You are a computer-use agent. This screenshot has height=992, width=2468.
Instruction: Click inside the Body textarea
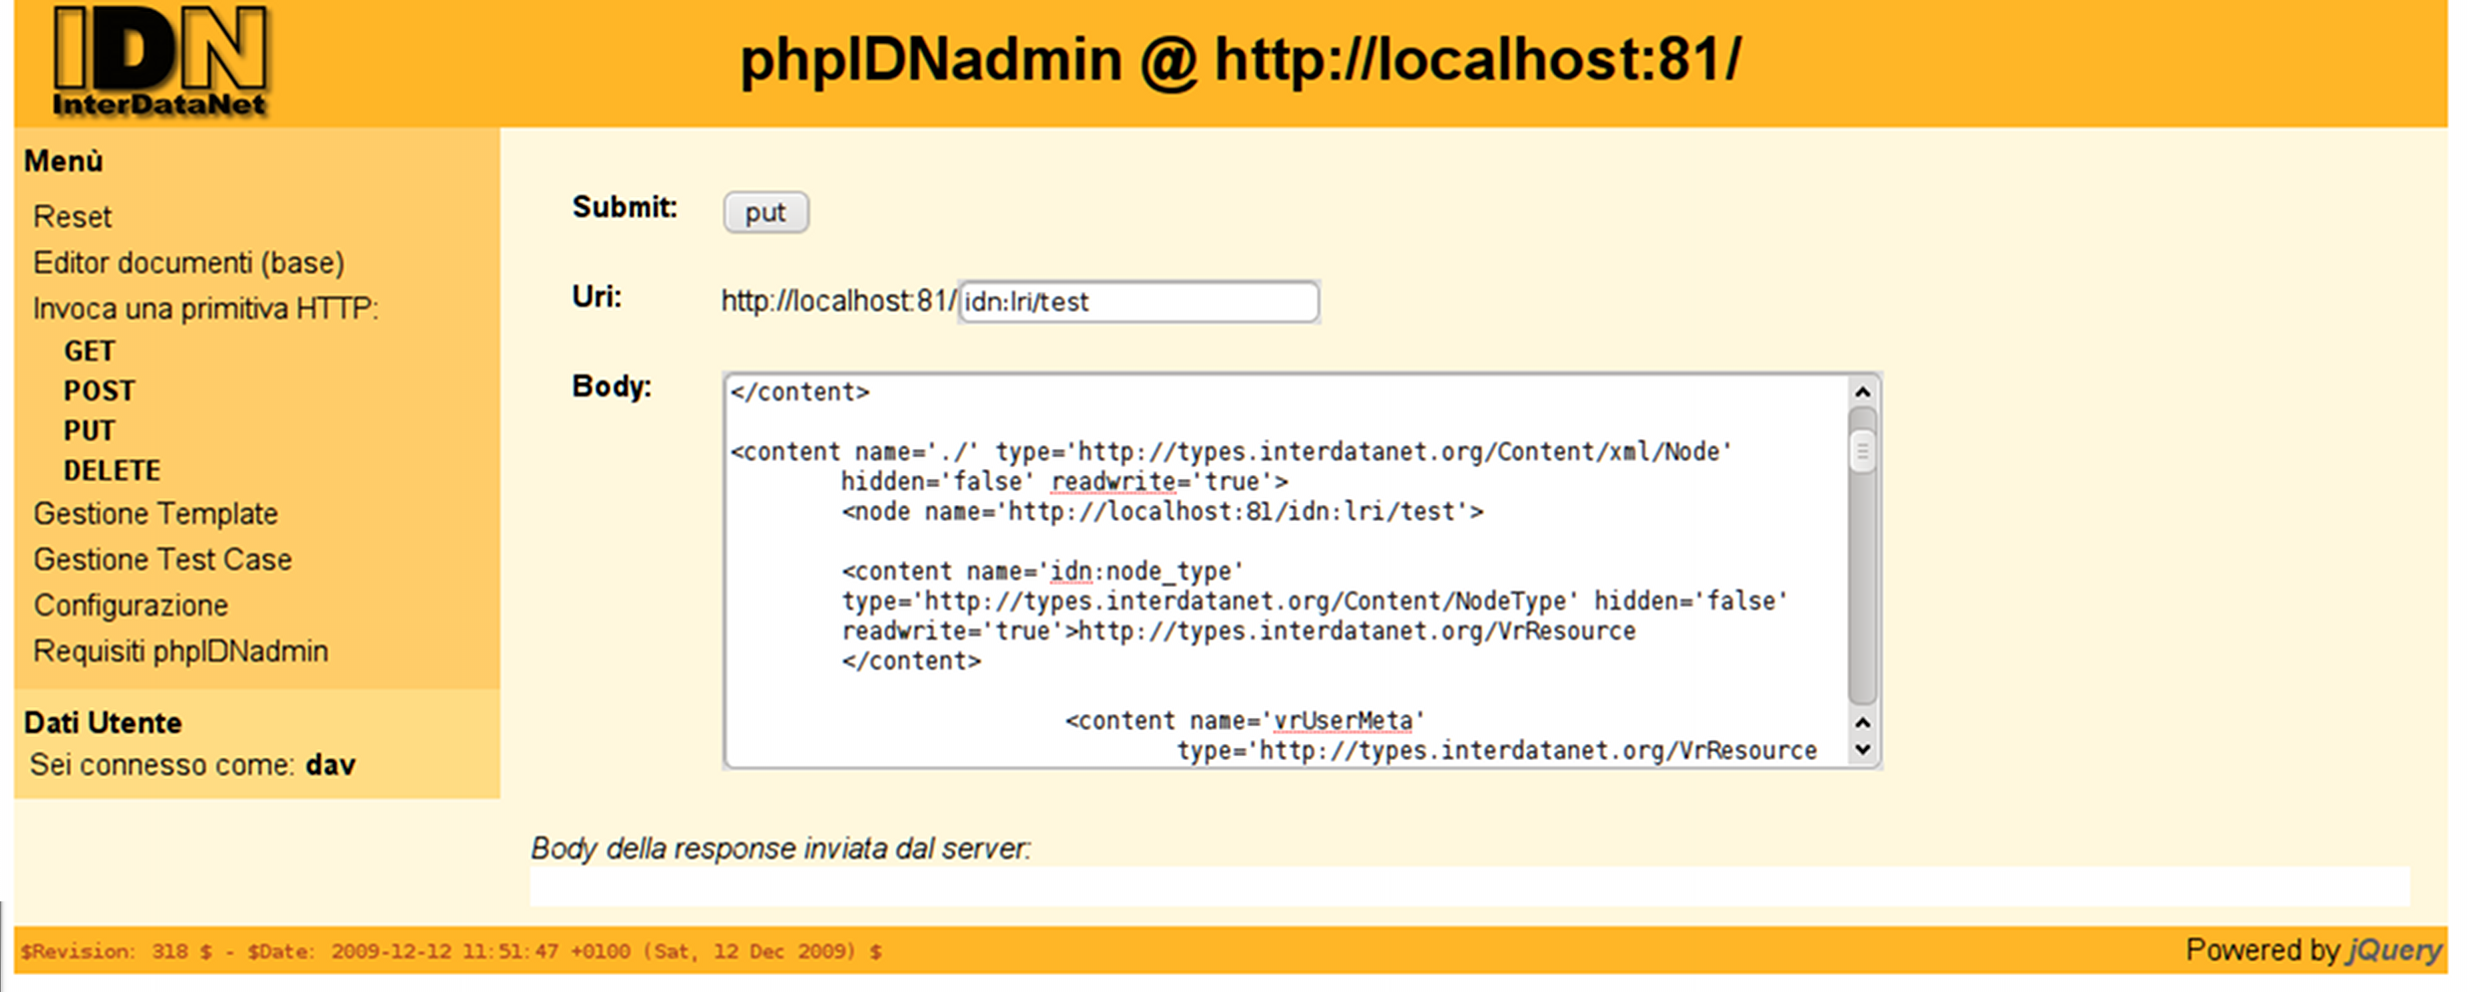[x=1286, y=571]
